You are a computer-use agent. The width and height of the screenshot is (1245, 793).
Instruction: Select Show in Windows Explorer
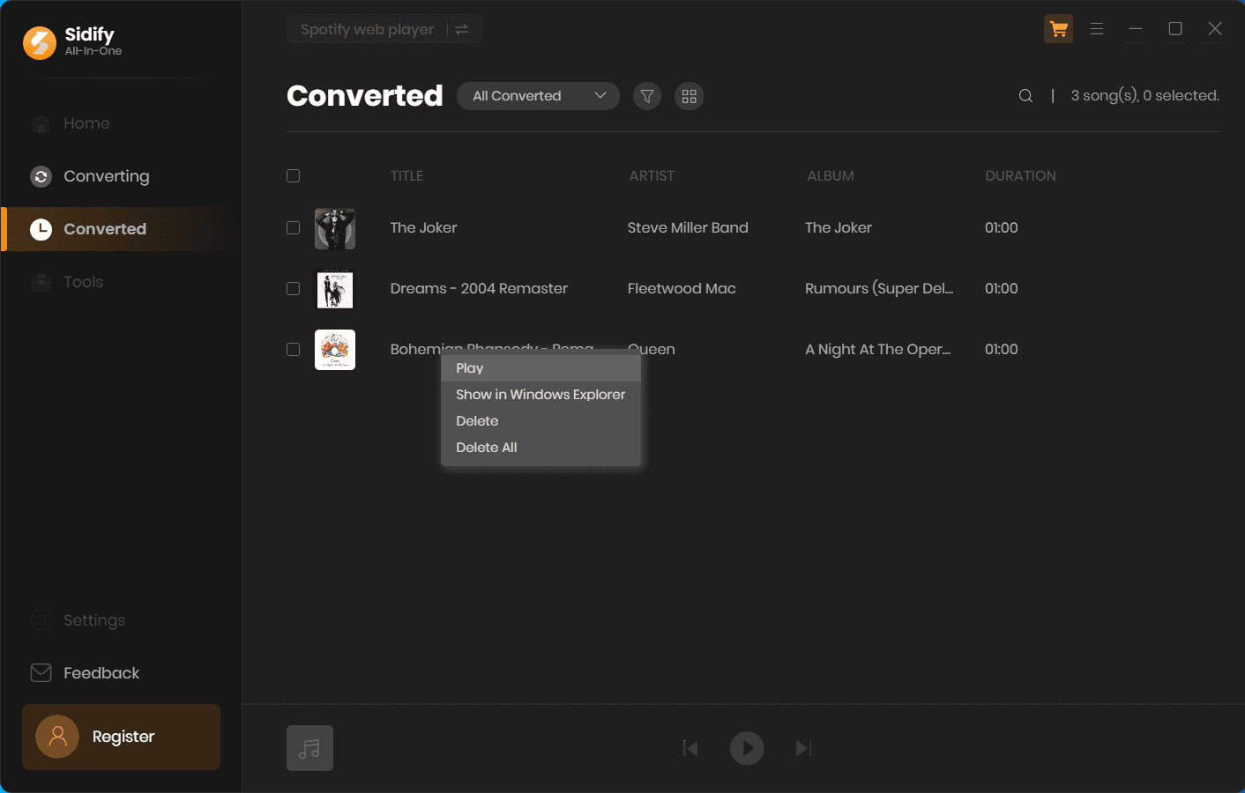540,395
